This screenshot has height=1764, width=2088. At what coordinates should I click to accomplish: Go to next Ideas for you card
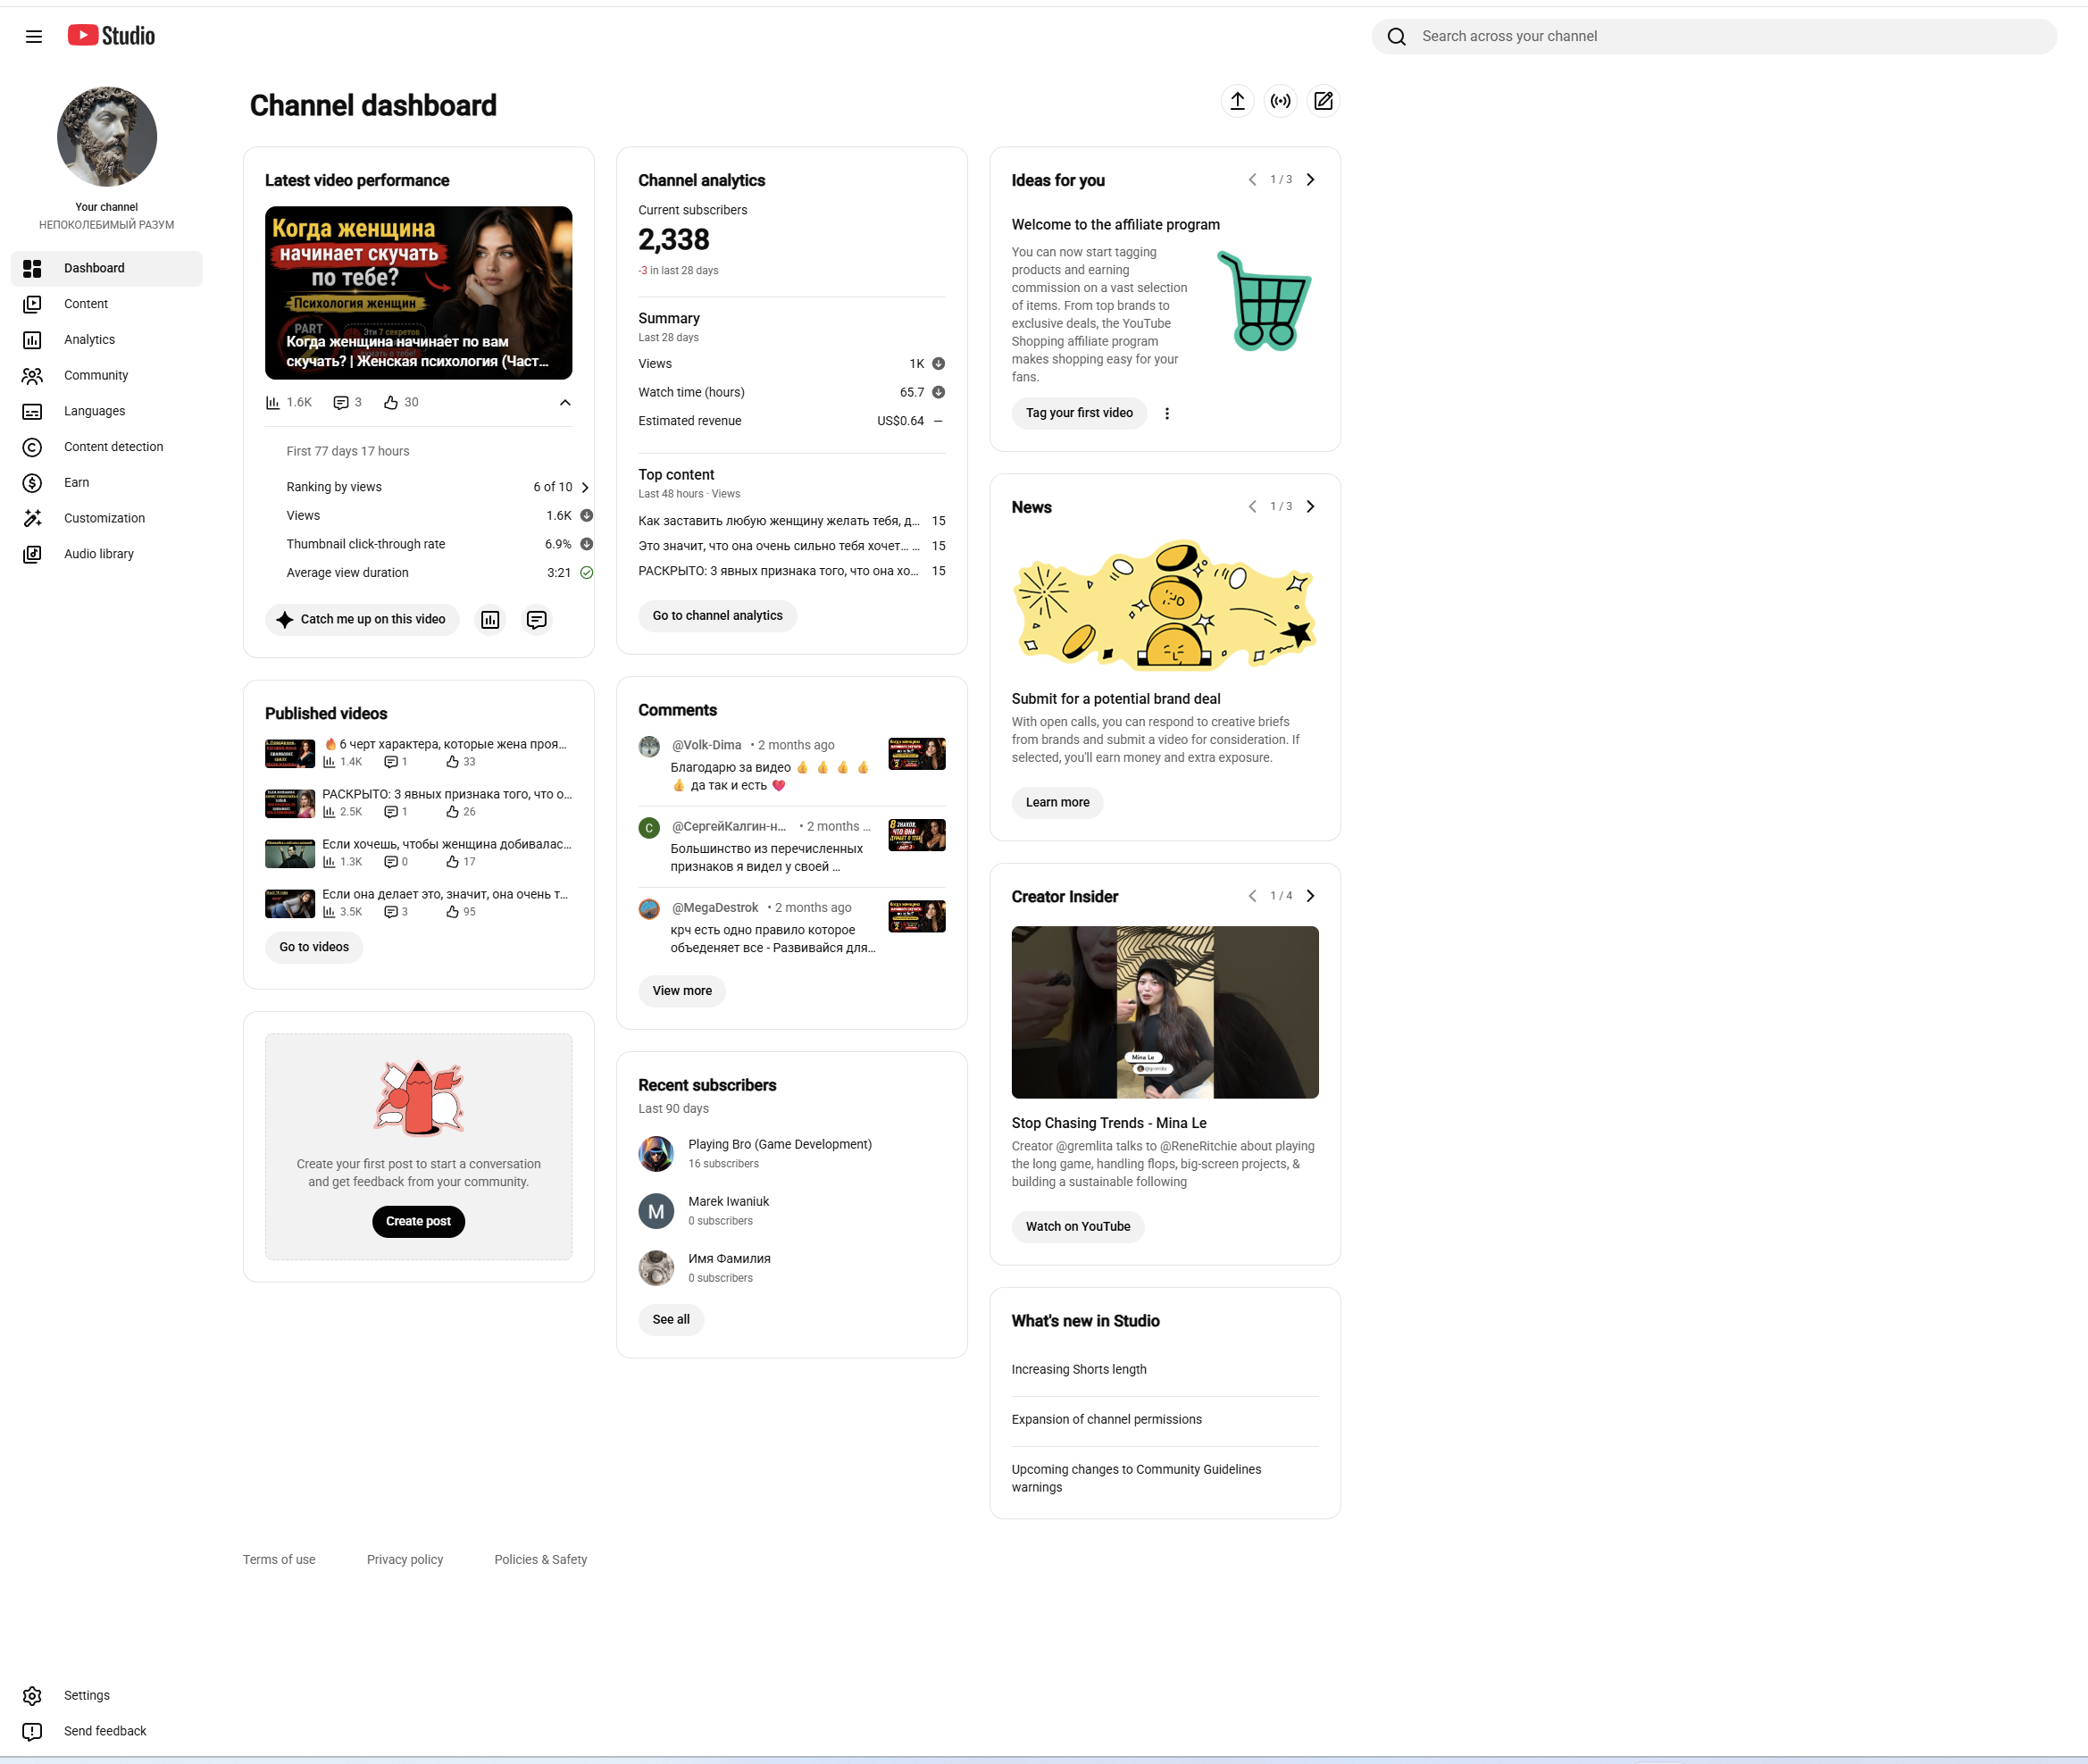coord(1310,180)
